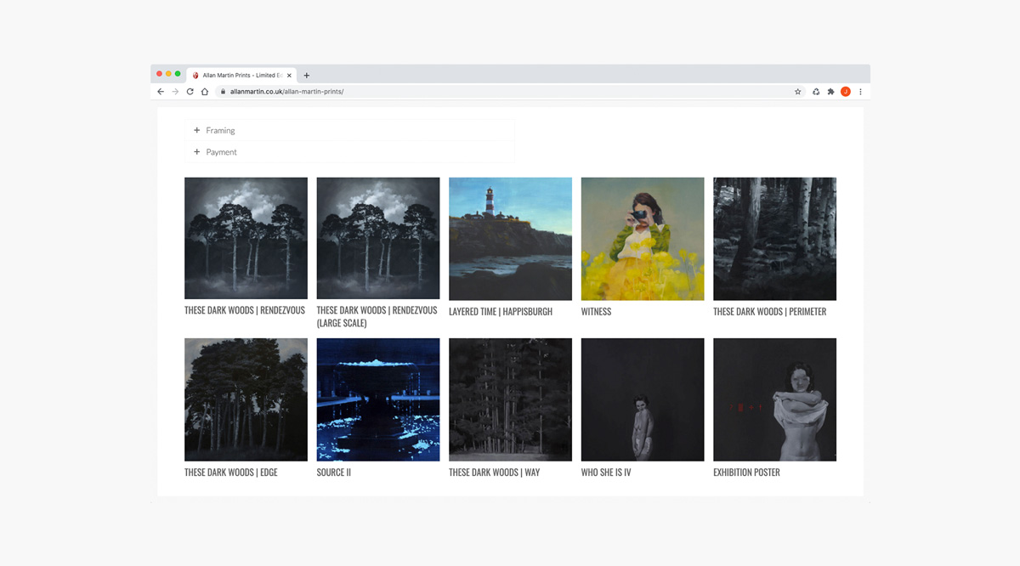Click the THESE DARK WOODS | EDGE title

click(x=231, y=473)
